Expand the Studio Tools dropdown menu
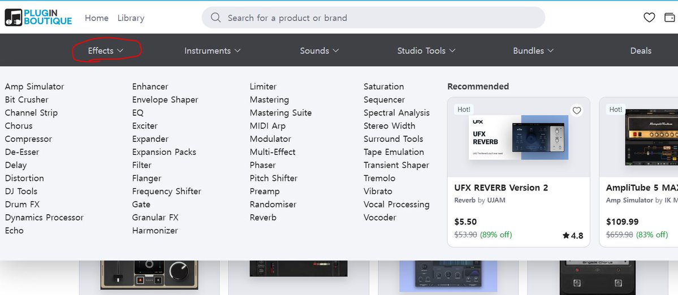Viewport: 678px width, 295px height. (426, 50)
